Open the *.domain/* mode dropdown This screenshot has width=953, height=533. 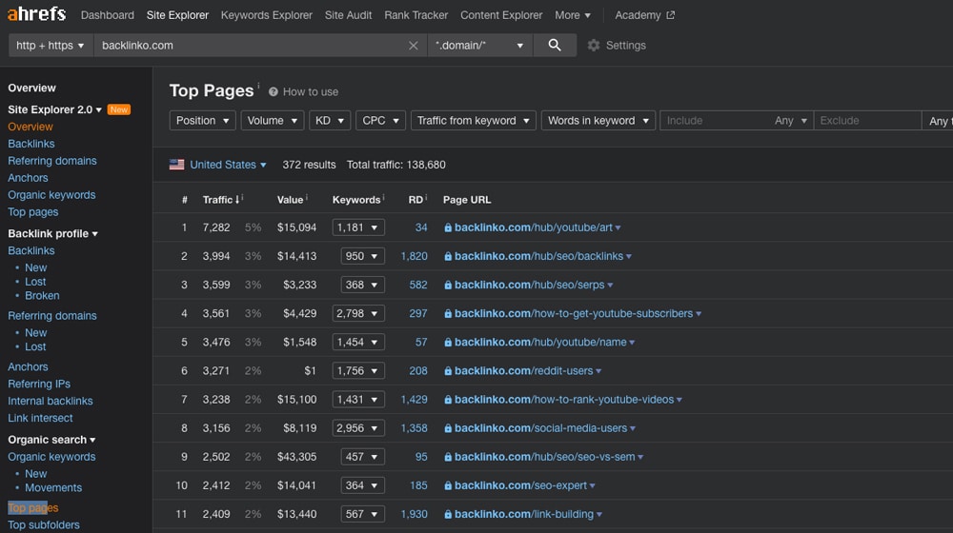pos(479,46)
